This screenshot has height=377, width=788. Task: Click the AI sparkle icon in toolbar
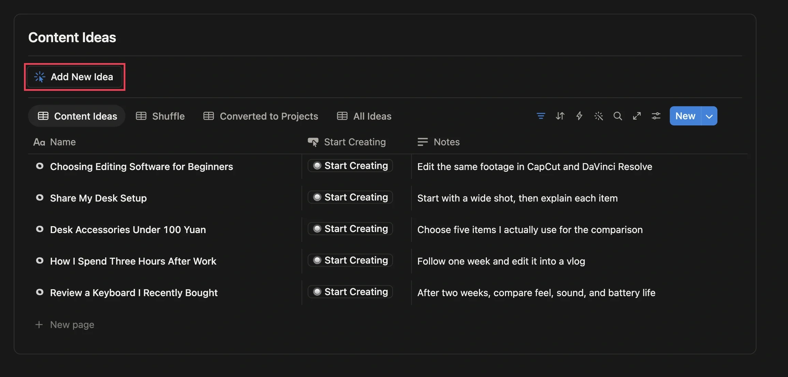coord(598,116)
